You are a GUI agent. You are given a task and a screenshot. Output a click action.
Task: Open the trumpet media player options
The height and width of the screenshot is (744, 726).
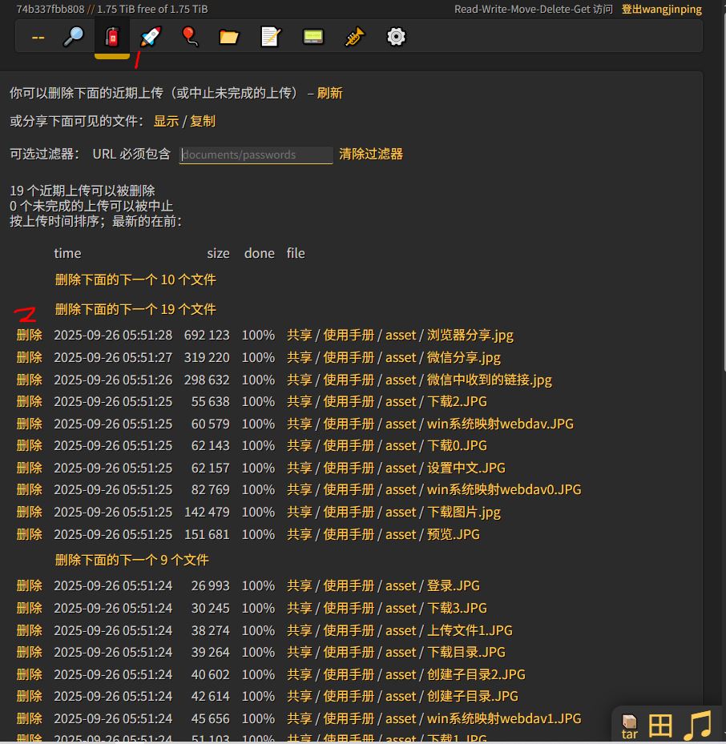click(354, 37)
